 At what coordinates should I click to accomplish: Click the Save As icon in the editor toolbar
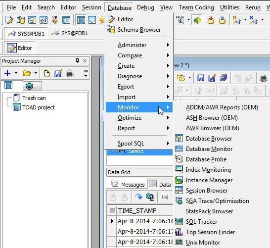point(212,78)
